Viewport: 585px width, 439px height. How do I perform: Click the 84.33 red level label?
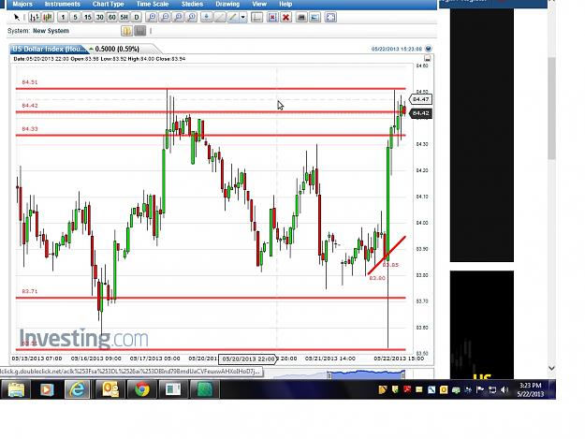(30, 129)
